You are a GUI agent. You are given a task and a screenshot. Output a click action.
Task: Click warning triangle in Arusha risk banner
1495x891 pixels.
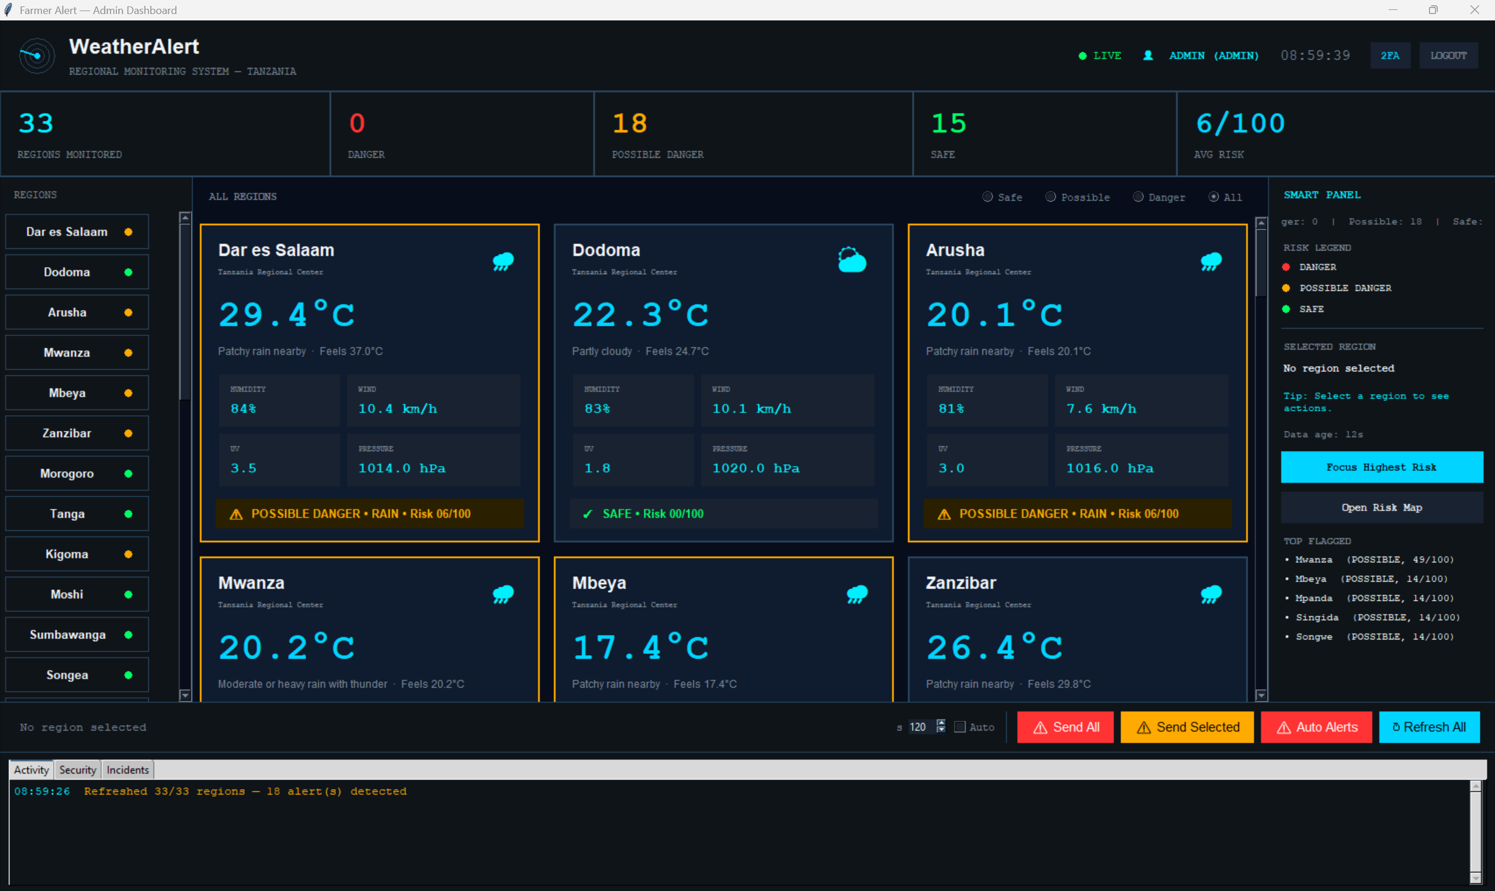944,514
